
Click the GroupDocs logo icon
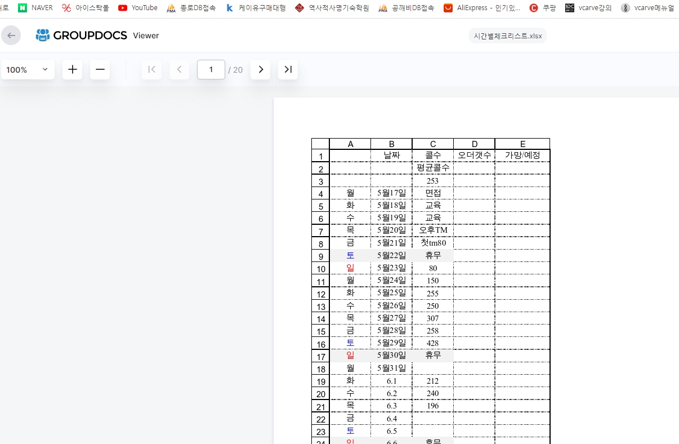43,35
